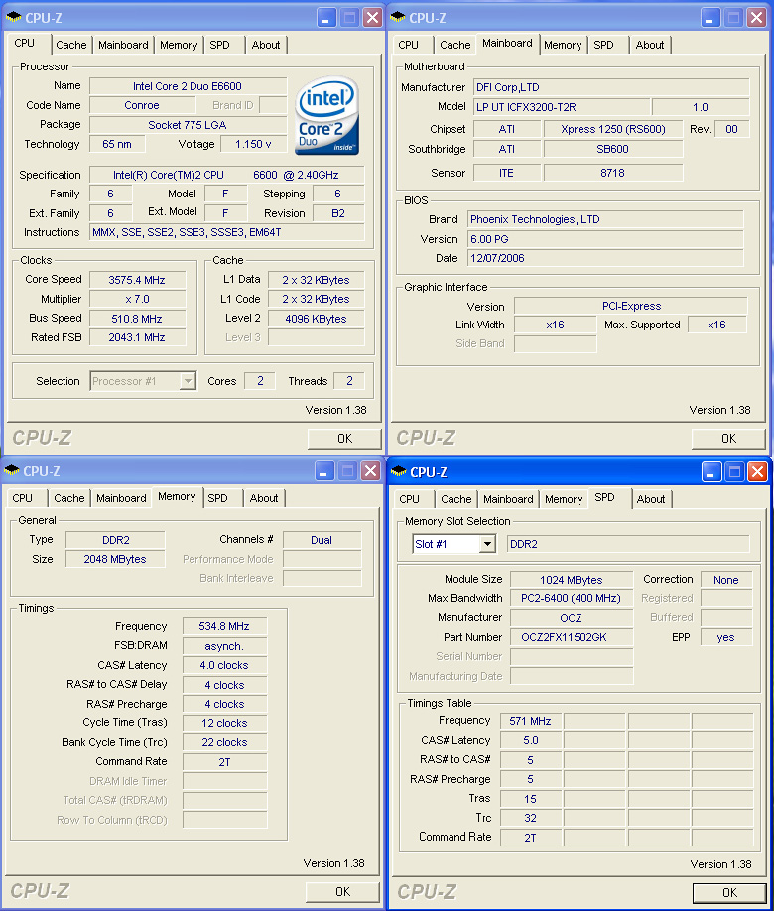Click the OCZ2FX11502GK part number field
774x911 pixels.
pos(572,637)
